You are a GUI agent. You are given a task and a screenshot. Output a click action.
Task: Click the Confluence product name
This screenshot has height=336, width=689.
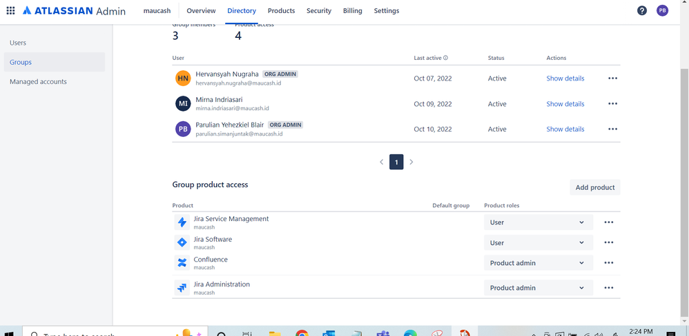[211, 260]
